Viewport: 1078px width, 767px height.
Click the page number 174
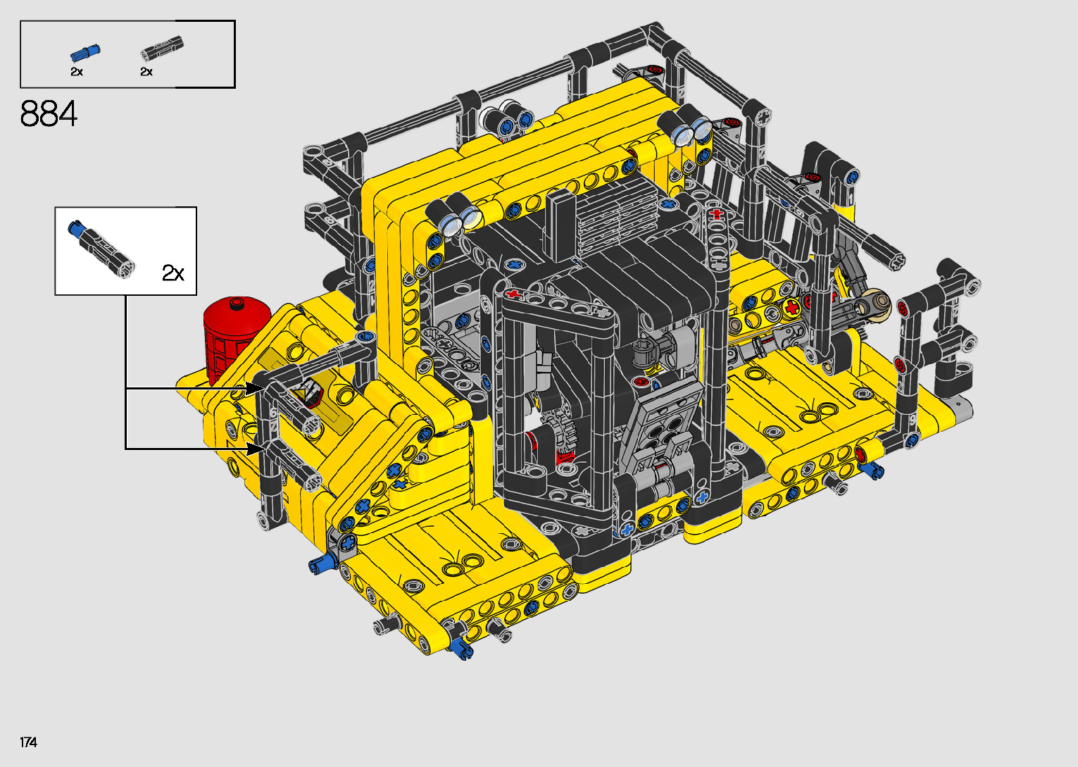click(29, 742)
